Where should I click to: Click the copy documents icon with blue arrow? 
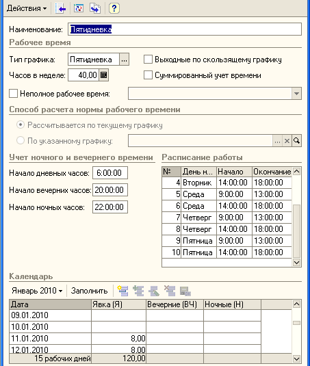[x=95, y=8]
